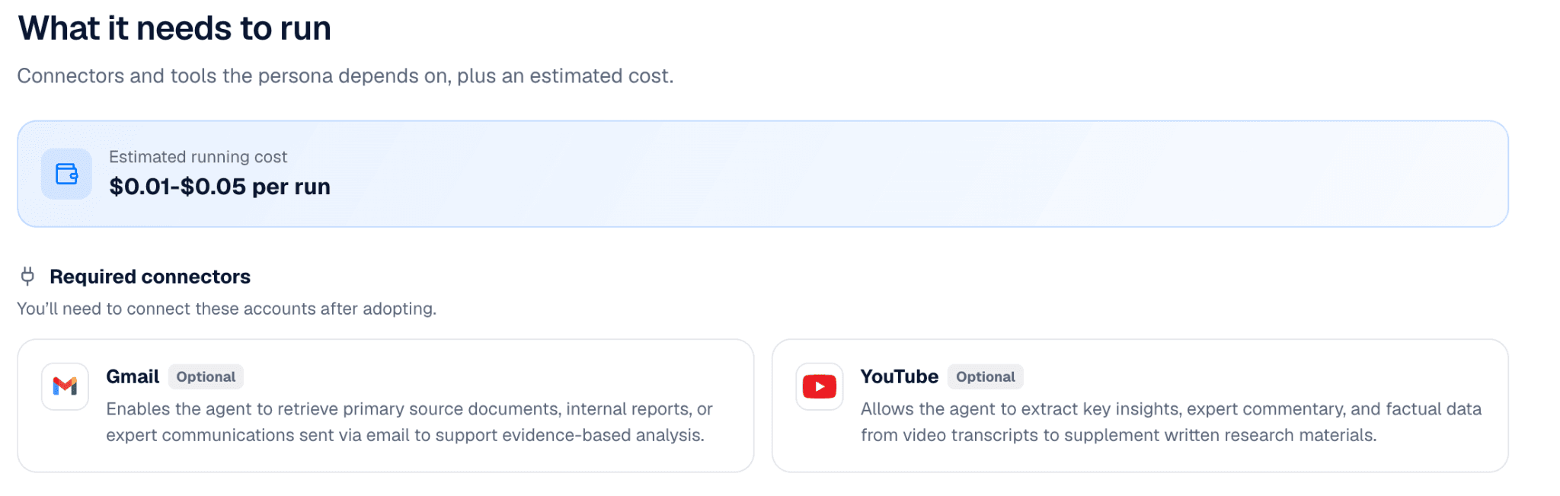1560x496 pixels.
Task: Click the connectors and tools subtitle text
Action: click(345, 76)
